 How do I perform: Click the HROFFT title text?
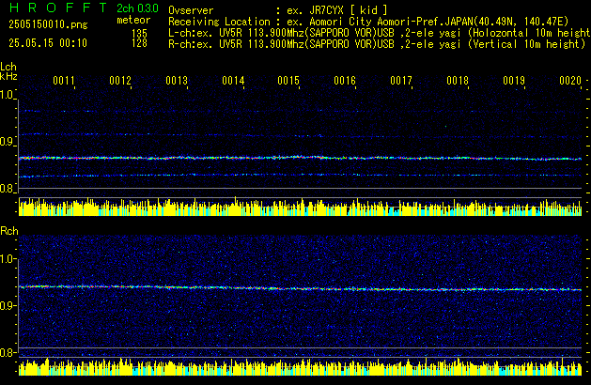pos(57,8)
